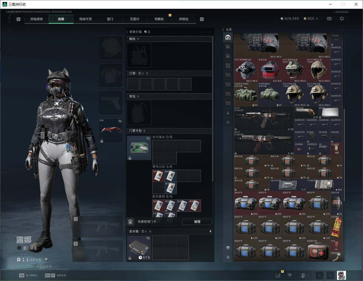Select the H70 night vision helmet item
Viewport: 363px width, 281px height.
246,70
